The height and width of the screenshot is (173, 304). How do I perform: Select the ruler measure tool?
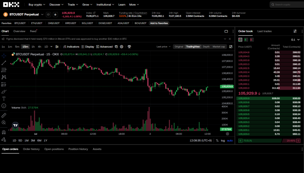4,115
